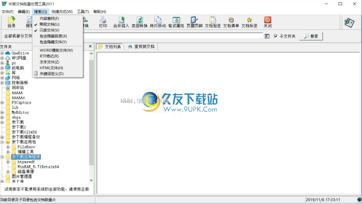This screenshot has width=362, height=204.
Task: Open the 文档加密 document encryption tool
Action: 212,22
